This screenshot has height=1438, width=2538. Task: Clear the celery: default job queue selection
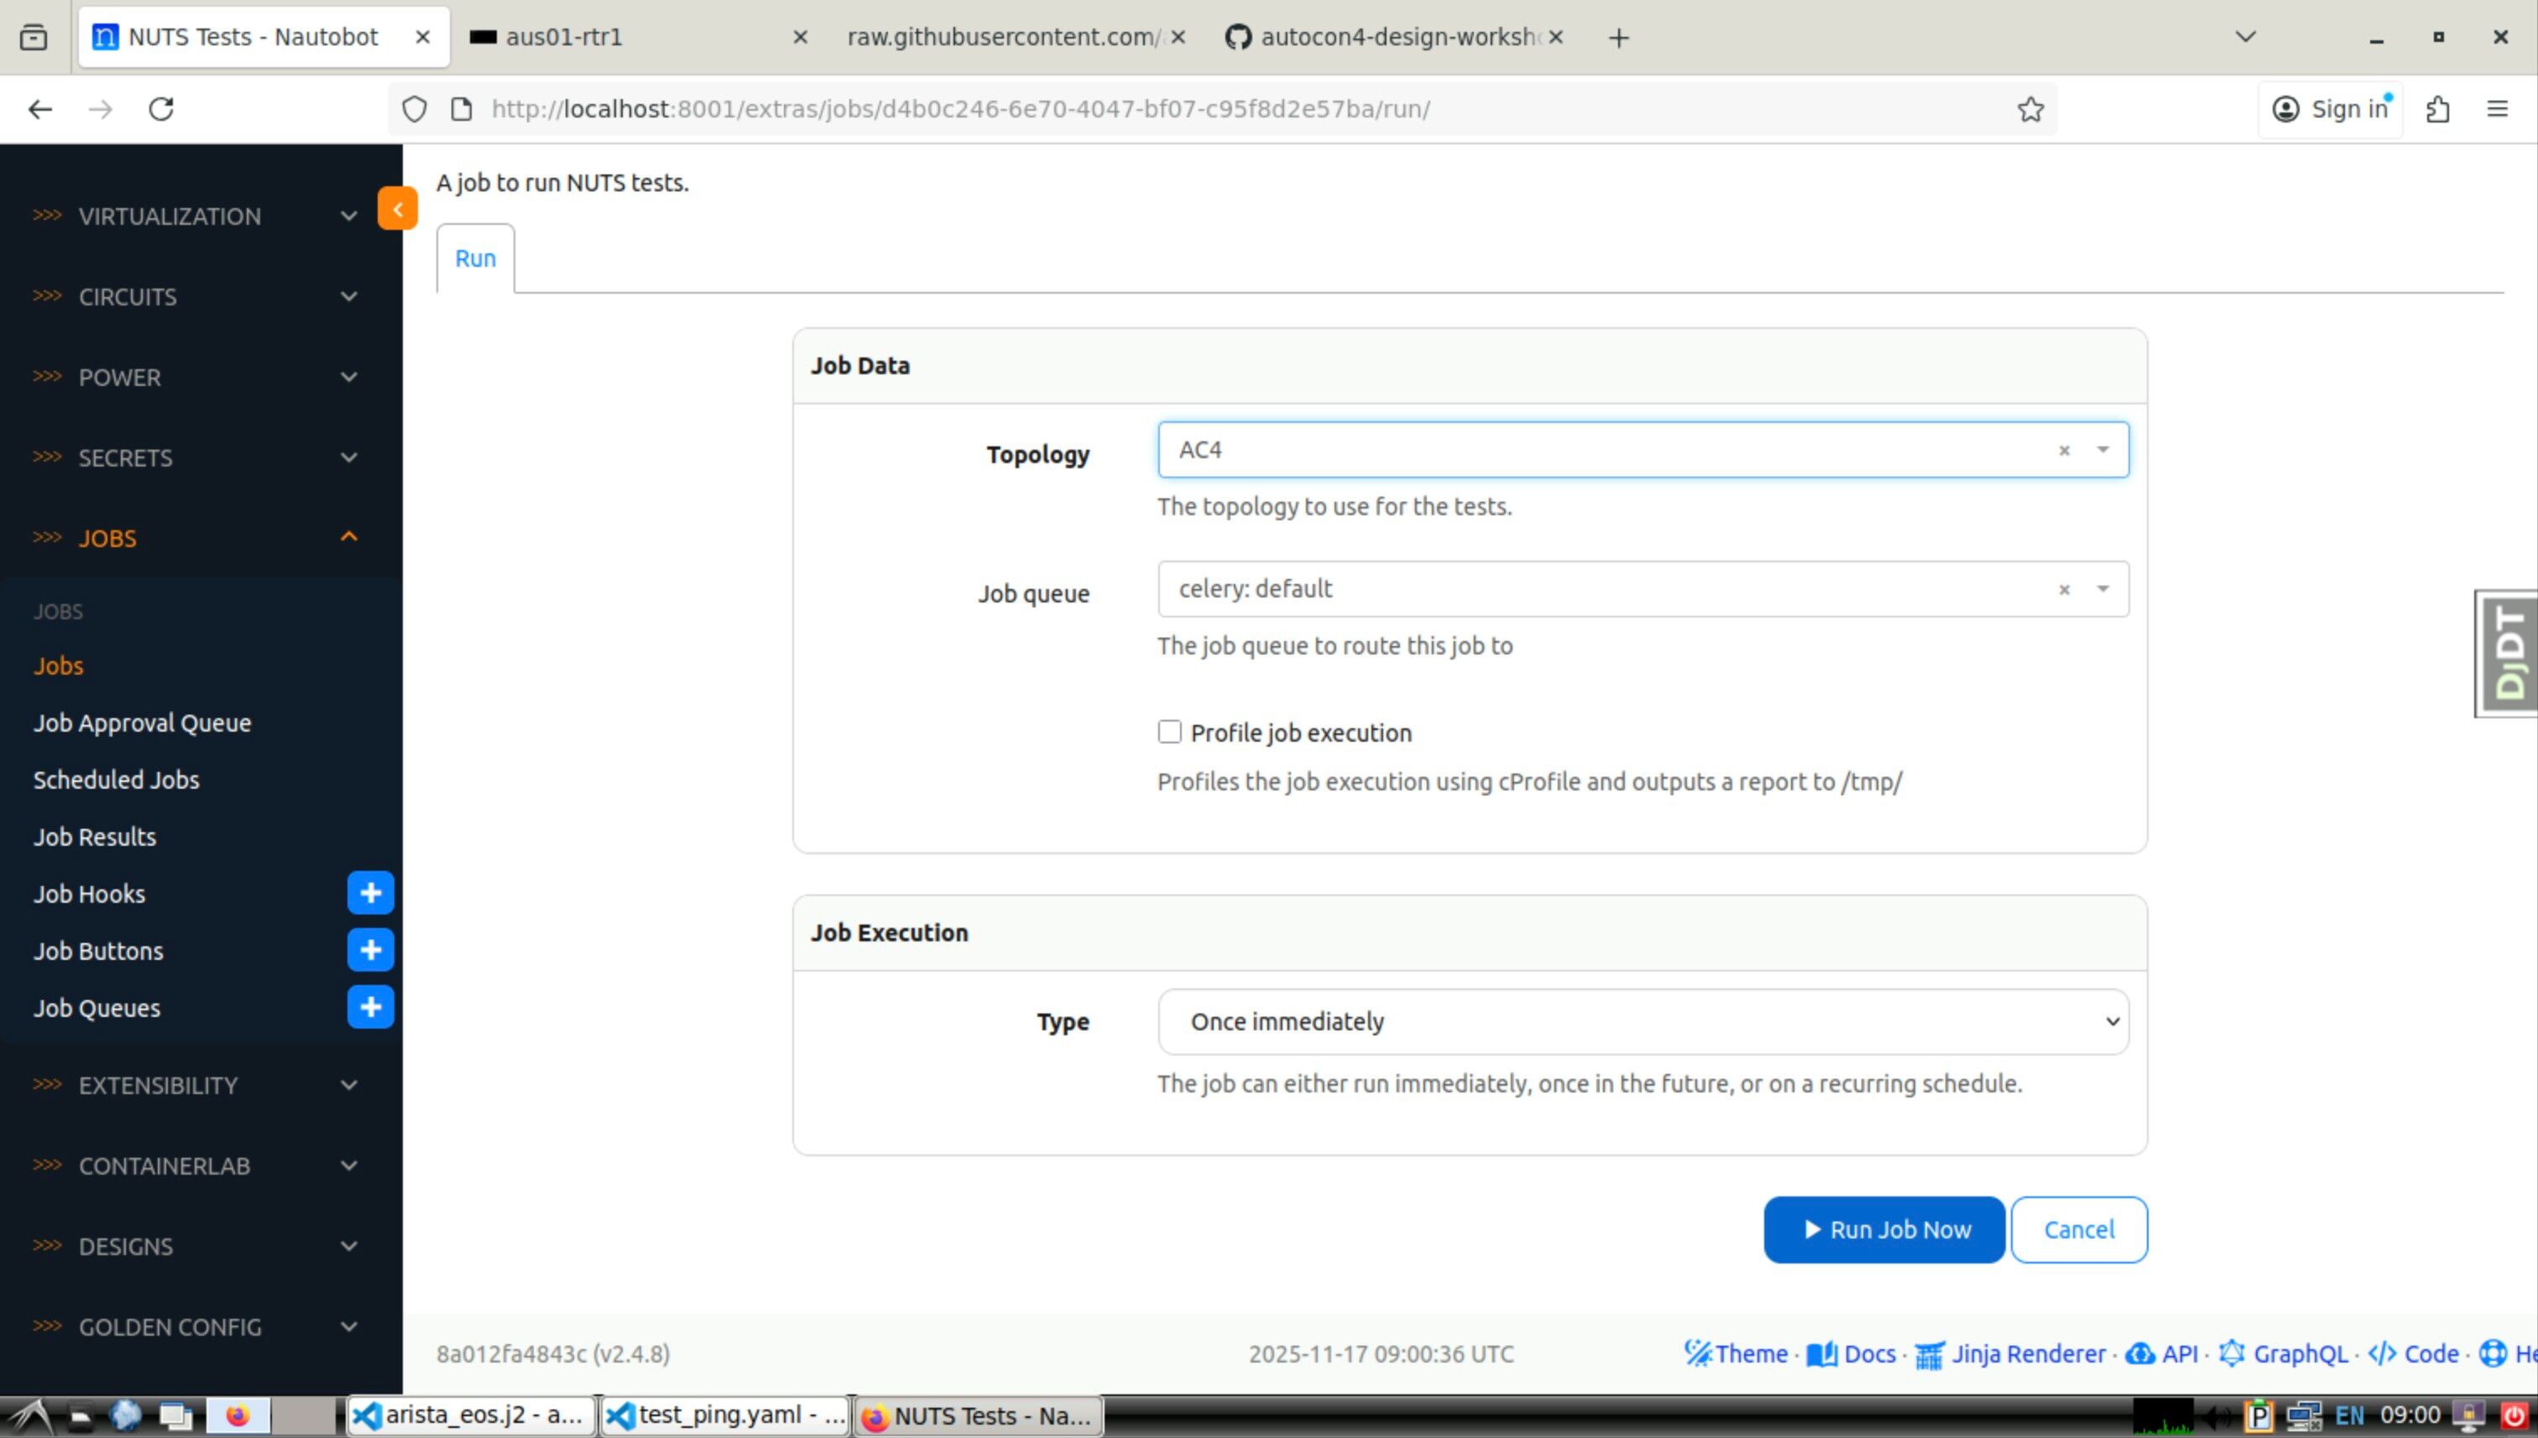[x=2064, y=590]
